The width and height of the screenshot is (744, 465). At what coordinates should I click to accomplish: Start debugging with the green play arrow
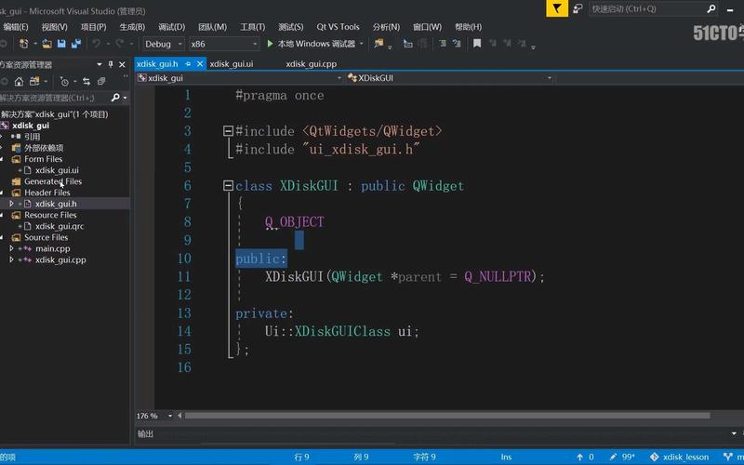coord(270,44)
